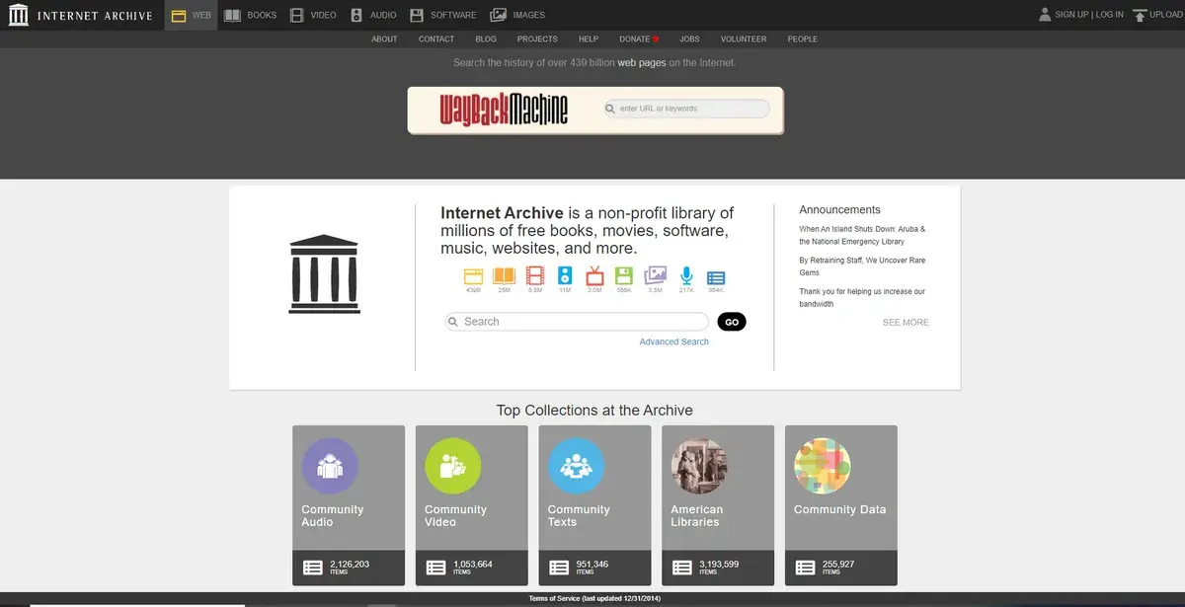The image size is (1185, 607).
Task: Open the Volunteer menu item
Action: (x=744, y=39)
